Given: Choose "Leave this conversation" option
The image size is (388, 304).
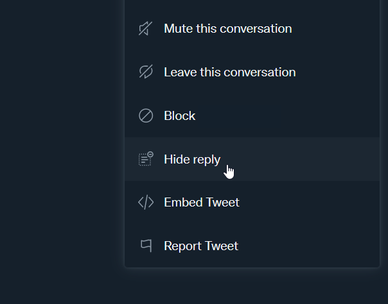Looking at the screenshot, I should point(252,72).
